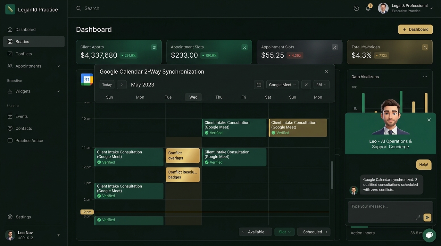Select Boatics in the sidebar
The width and height of the screenshot is (441, 246).
tap(34, 42)
